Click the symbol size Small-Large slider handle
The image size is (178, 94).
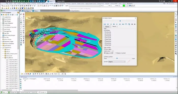coord(117,58)
